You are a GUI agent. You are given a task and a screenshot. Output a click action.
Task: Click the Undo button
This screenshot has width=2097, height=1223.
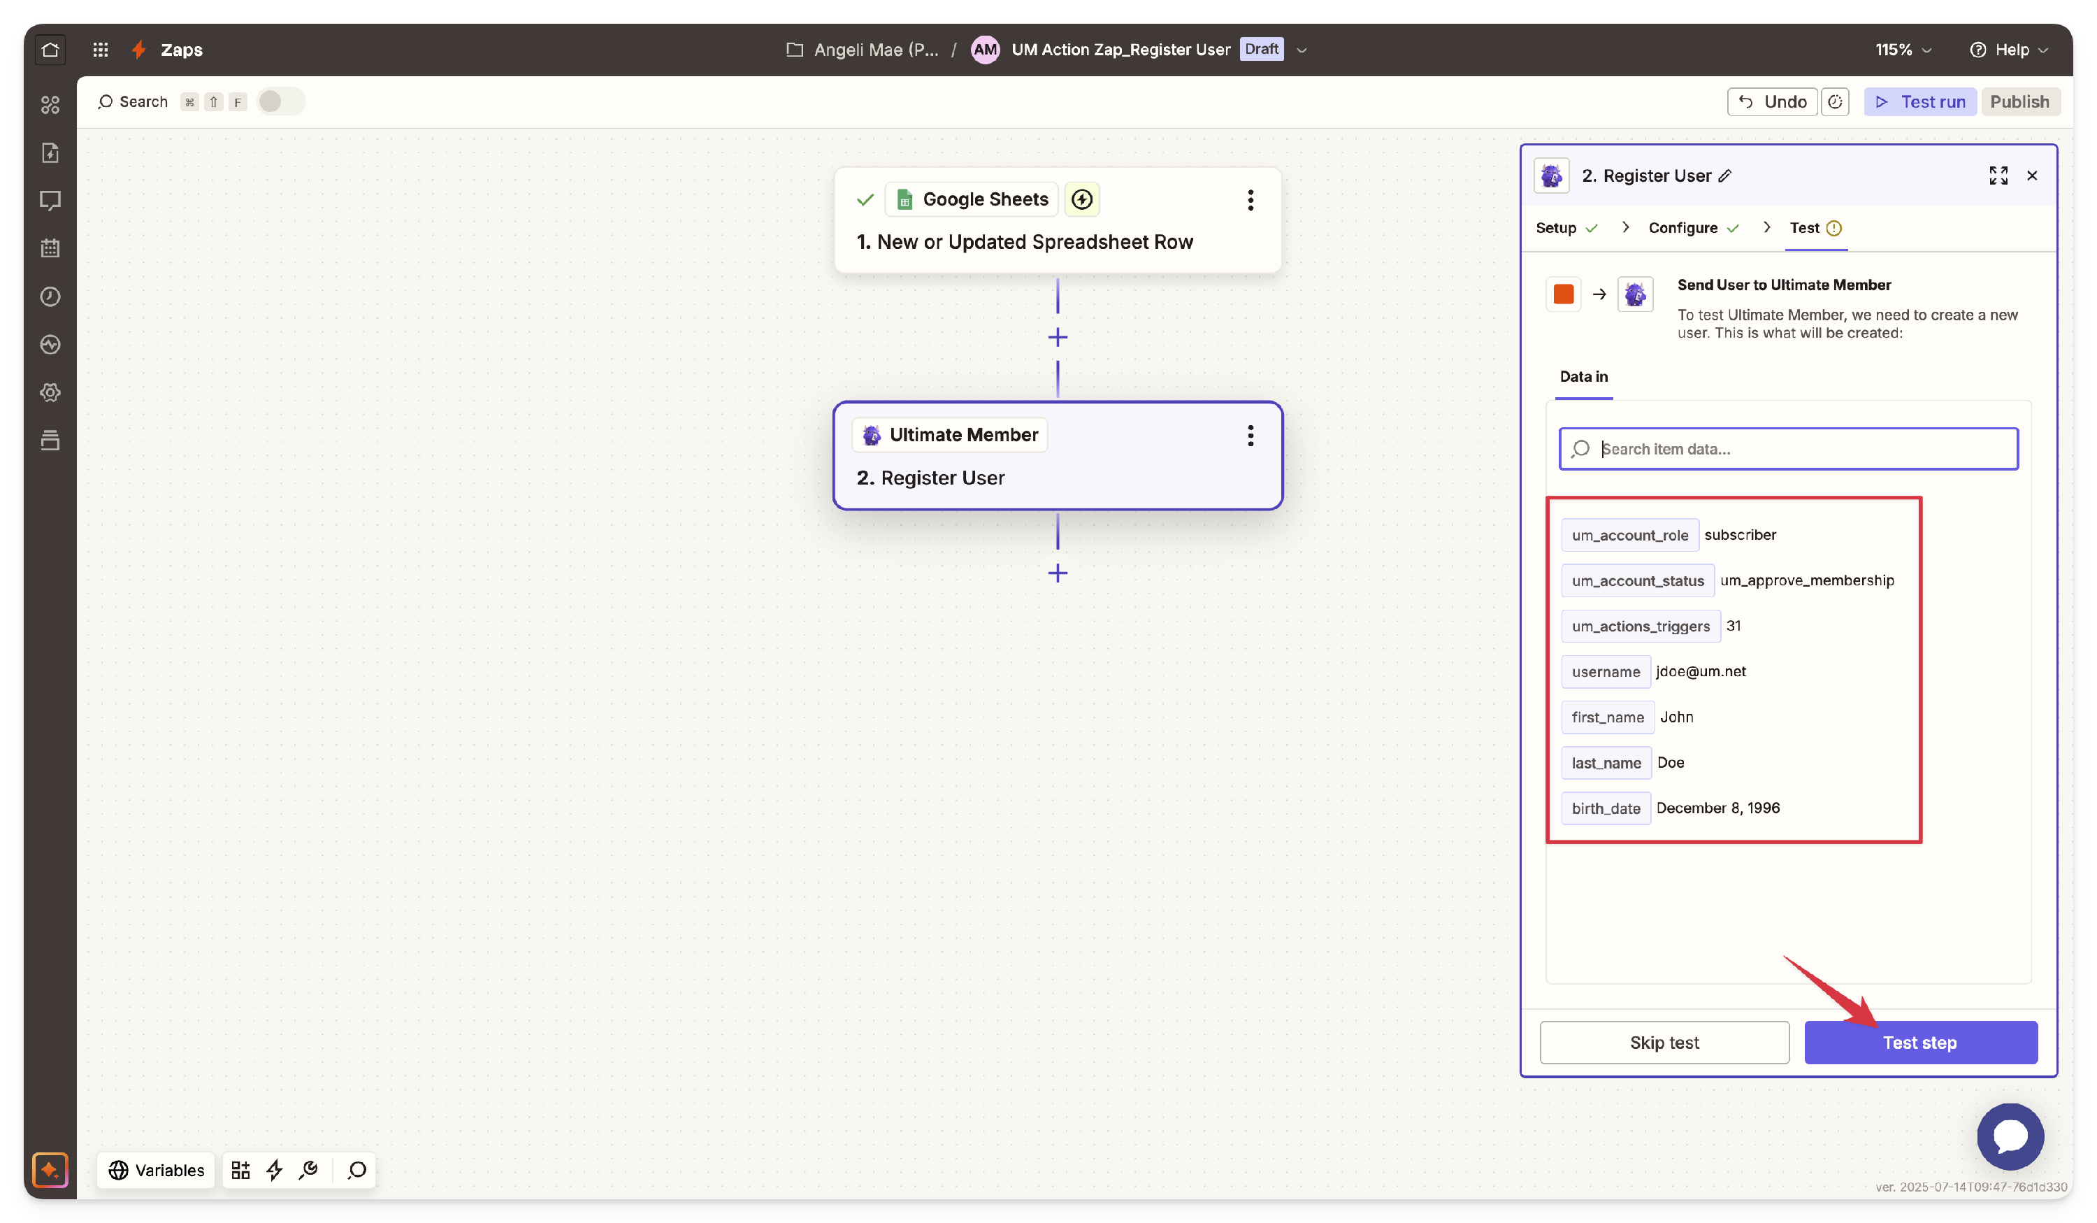click(x=1772, y=101)
